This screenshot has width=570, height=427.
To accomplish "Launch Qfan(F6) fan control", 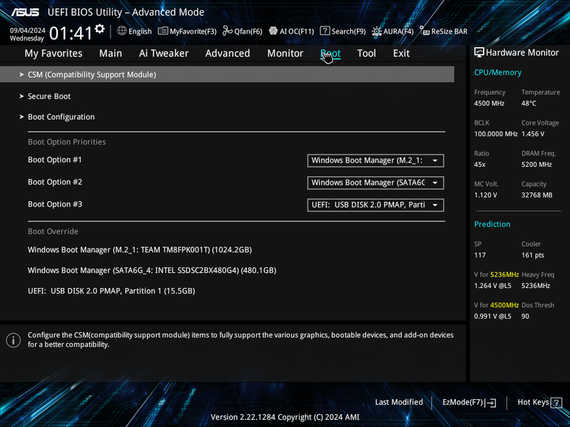I will click(242, 31).
